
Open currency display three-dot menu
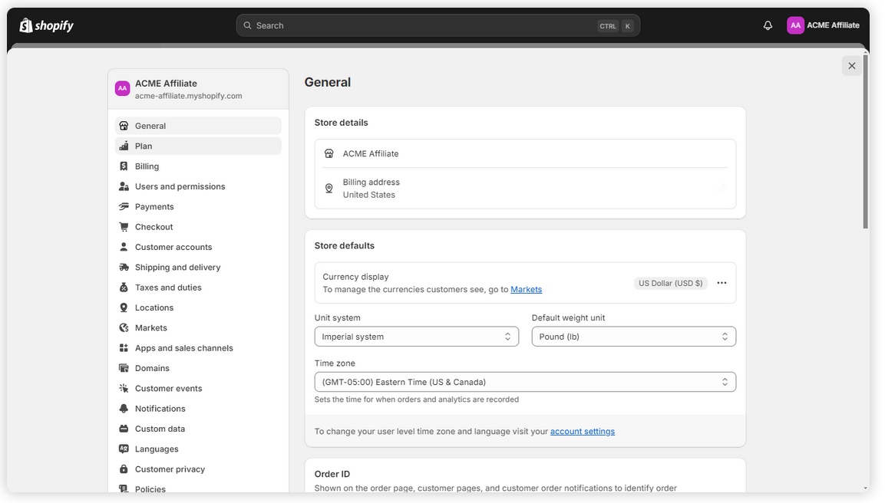[722, 283]
